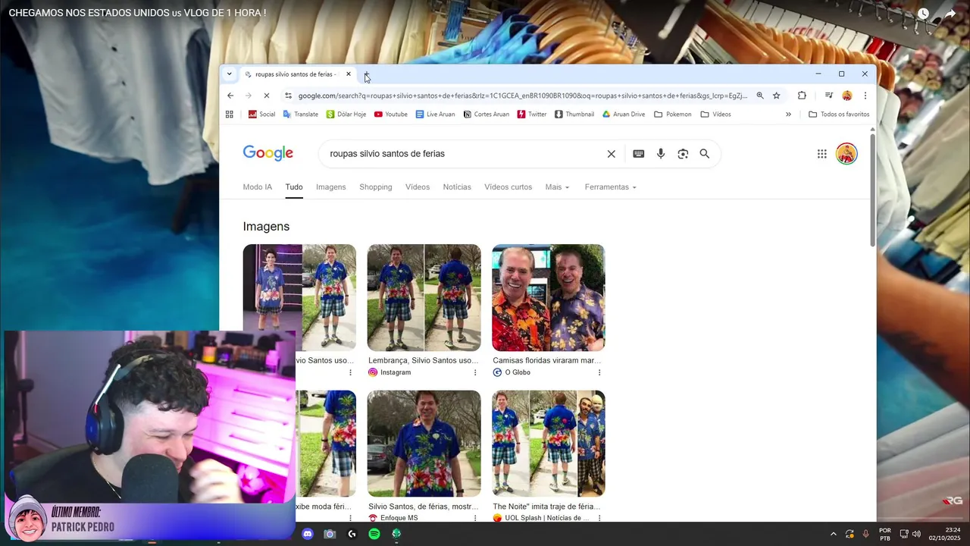Open Chrome three-dot menu
The width and height of the screenshot is (970, 546).
865,96
